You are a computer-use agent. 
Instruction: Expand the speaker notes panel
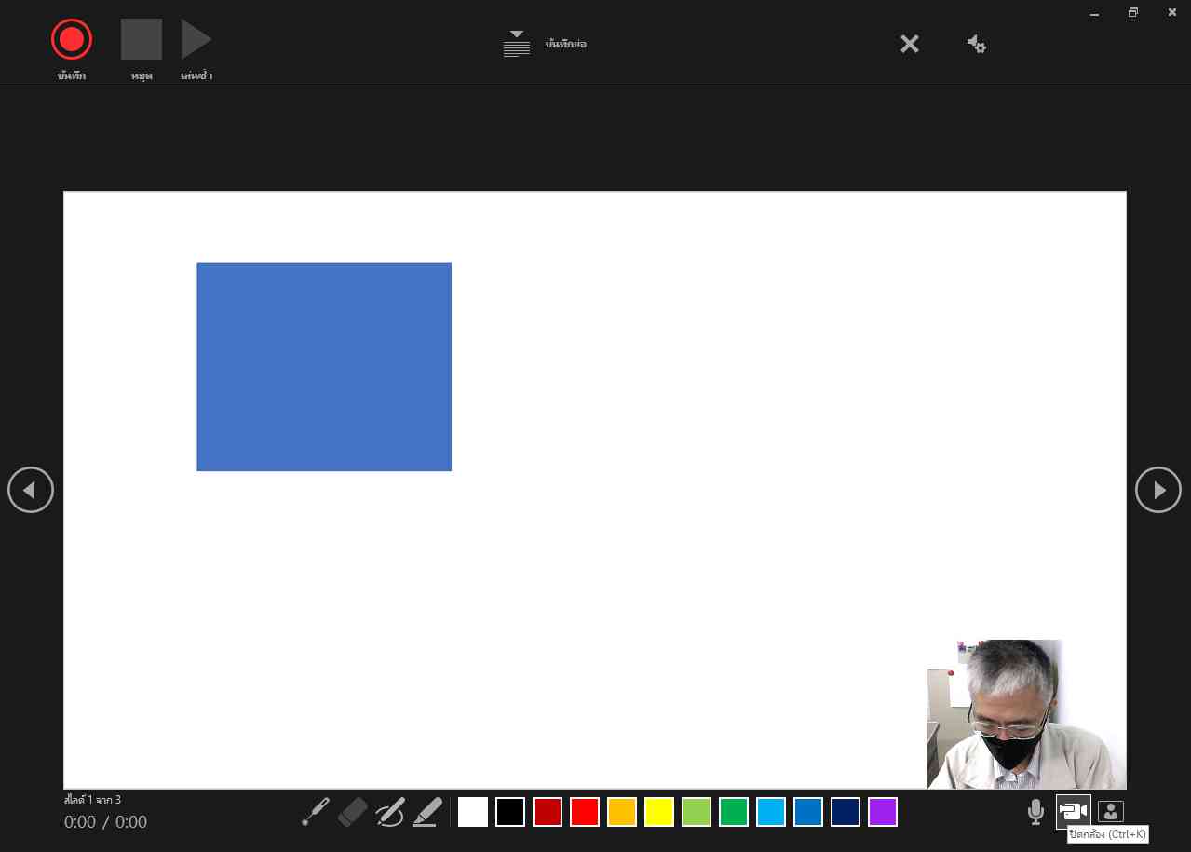click(x=517, y=44)
